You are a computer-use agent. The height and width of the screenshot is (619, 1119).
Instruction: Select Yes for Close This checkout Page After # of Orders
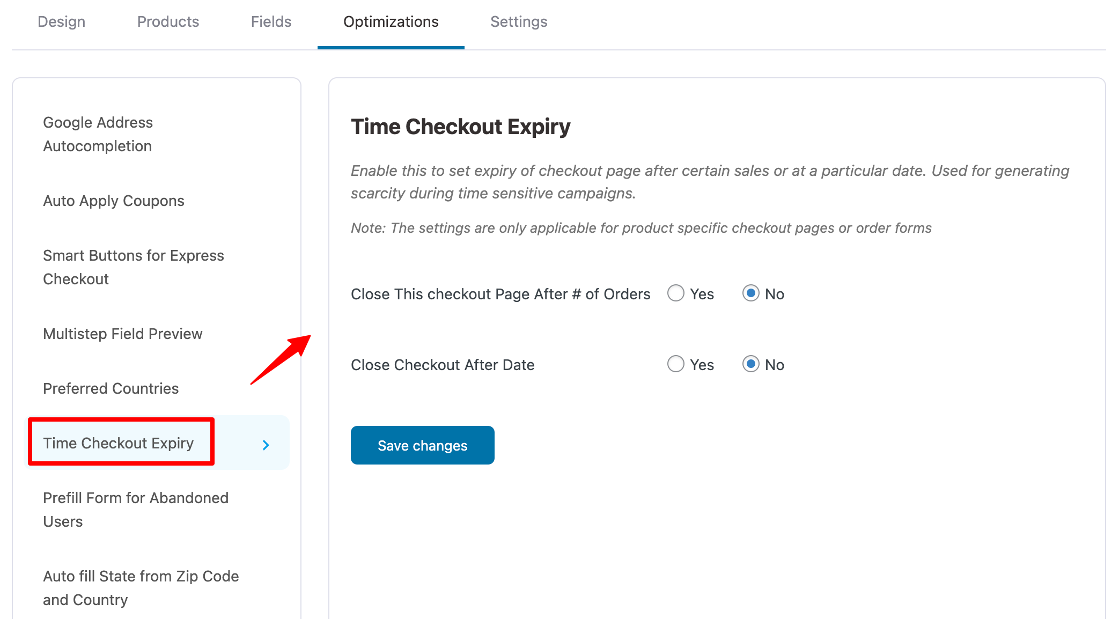coord(676,293)
